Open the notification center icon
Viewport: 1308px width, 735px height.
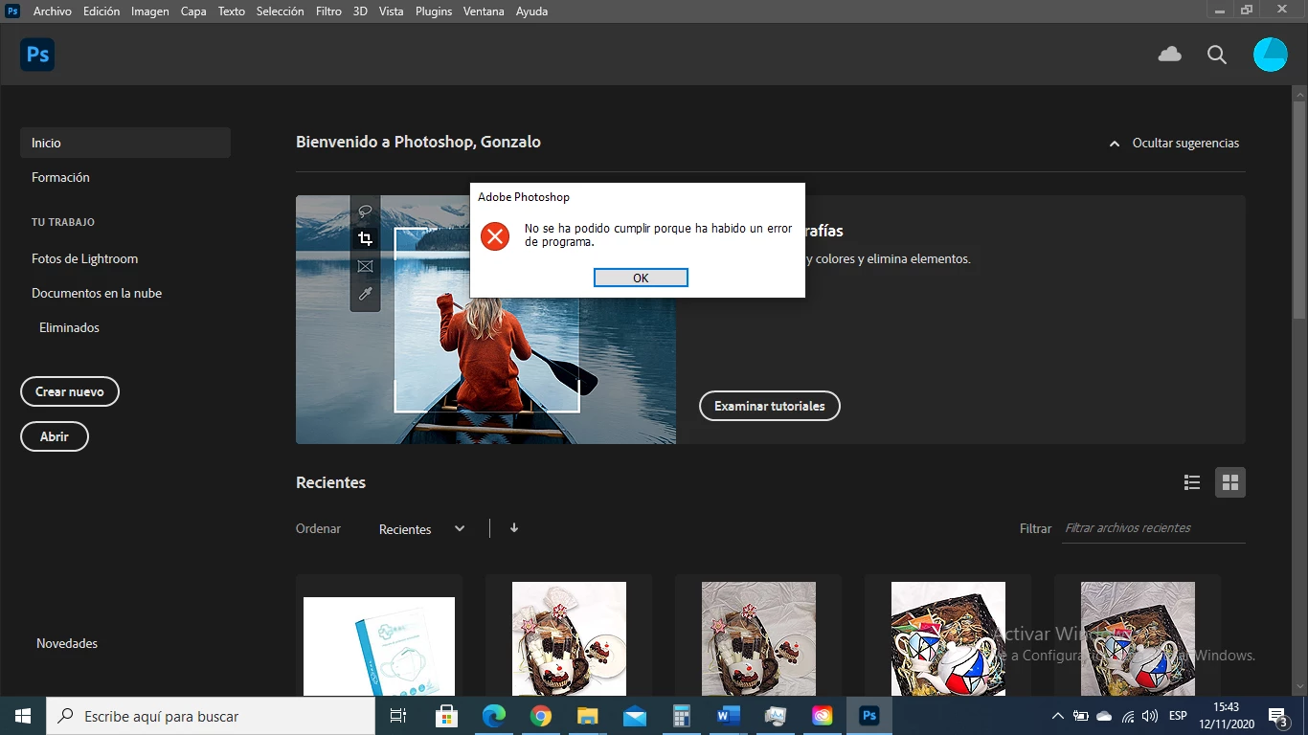pos(1277,716)
